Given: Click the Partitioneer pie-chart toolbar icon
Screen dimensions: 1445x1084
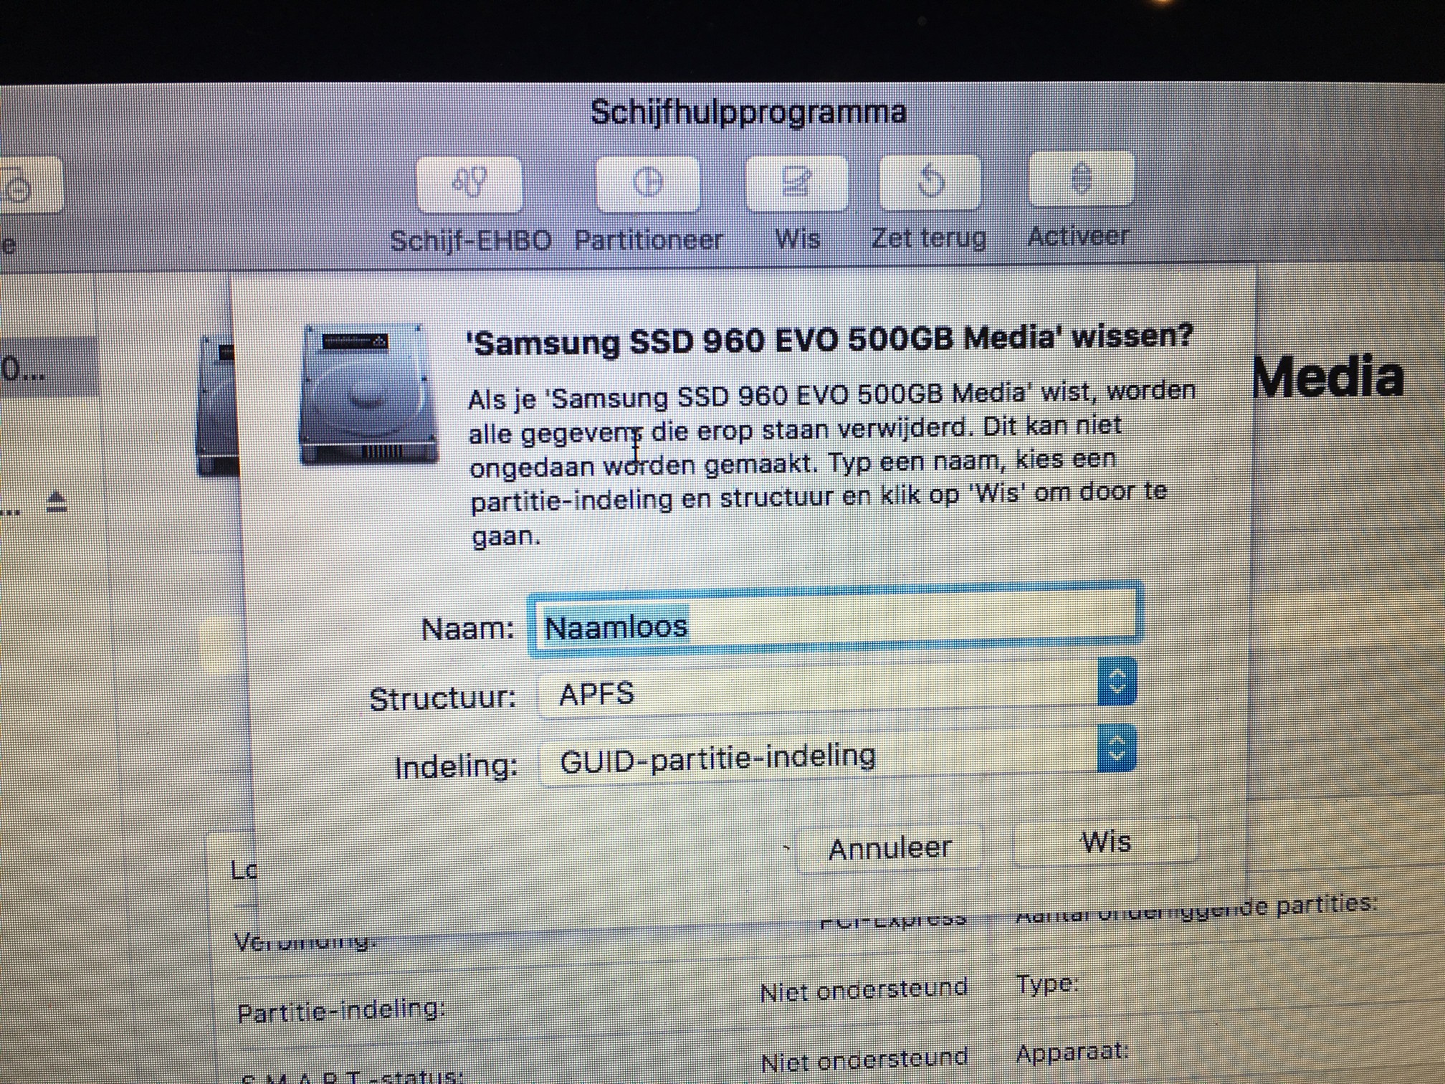Looking at the screenshot, I should click(x=648, y=184).
